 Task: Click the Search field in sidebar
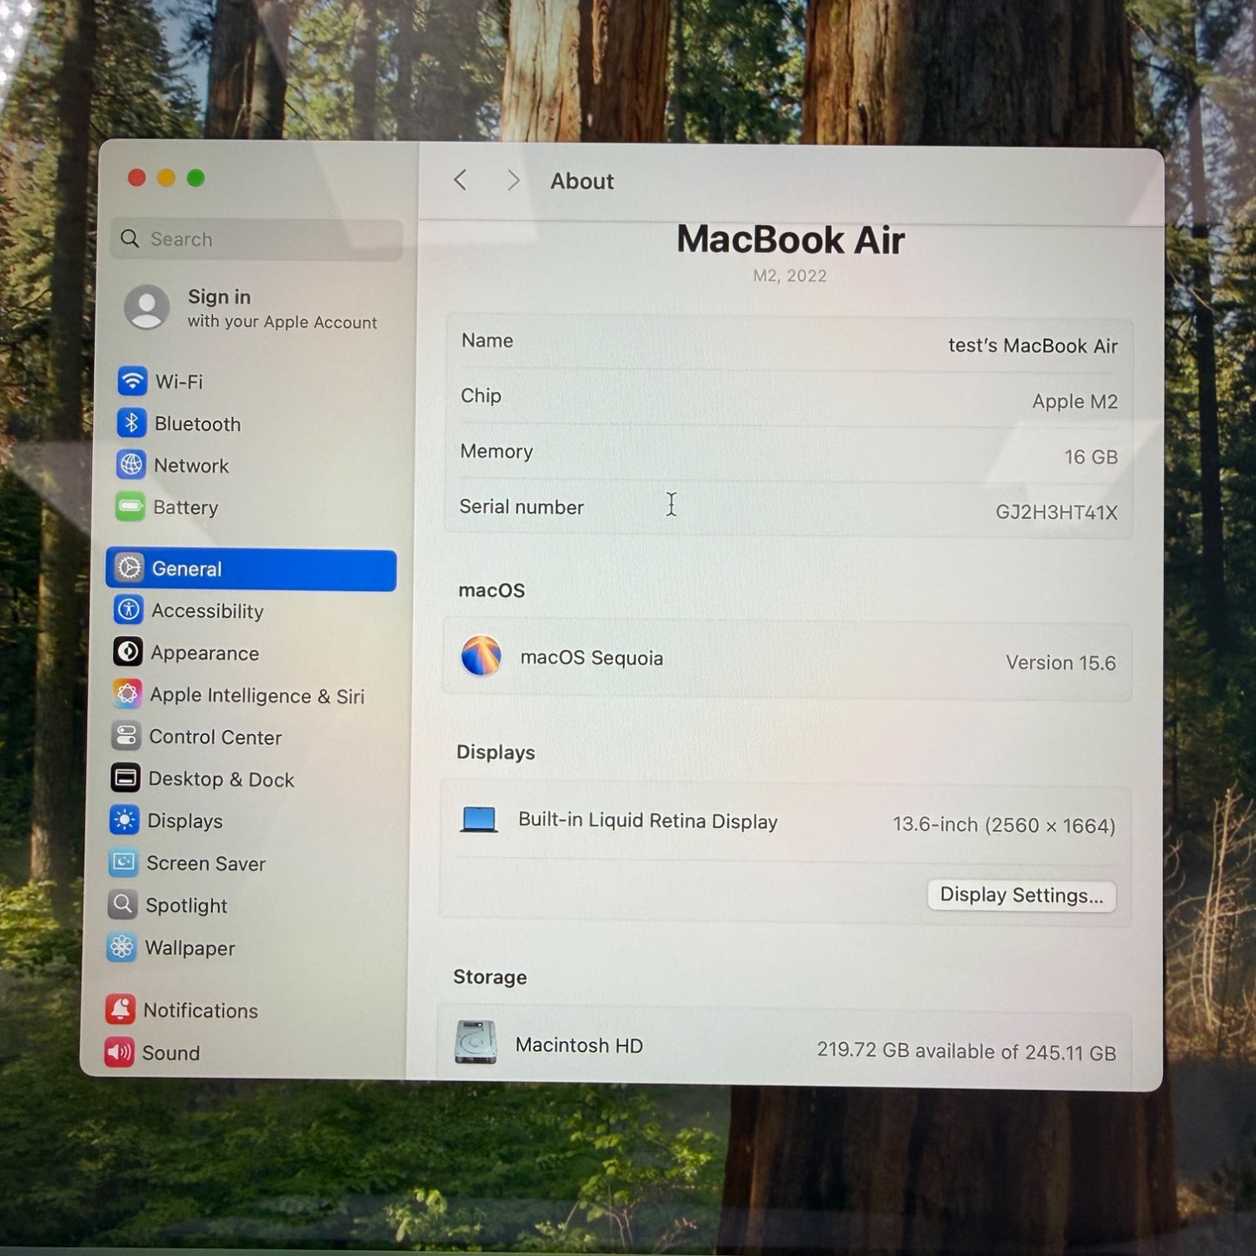click(x=257, y=239)
